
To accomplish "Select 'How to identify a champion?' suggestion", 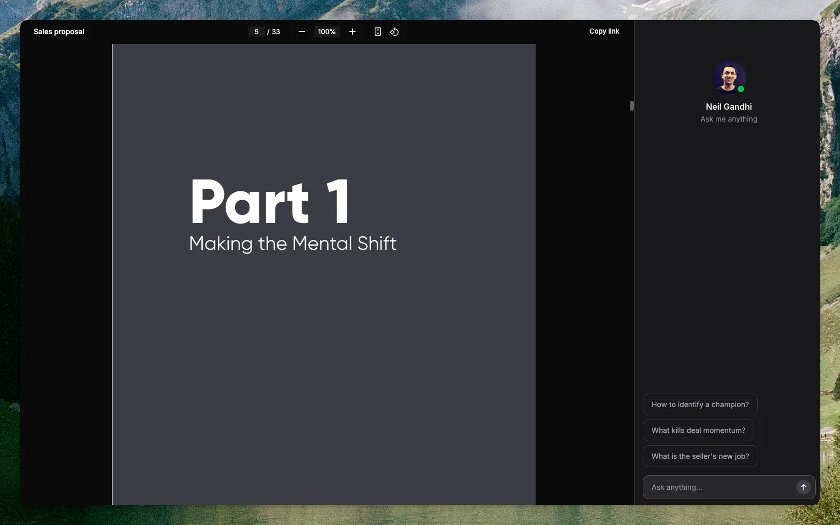I will click(x=700, y=404).
